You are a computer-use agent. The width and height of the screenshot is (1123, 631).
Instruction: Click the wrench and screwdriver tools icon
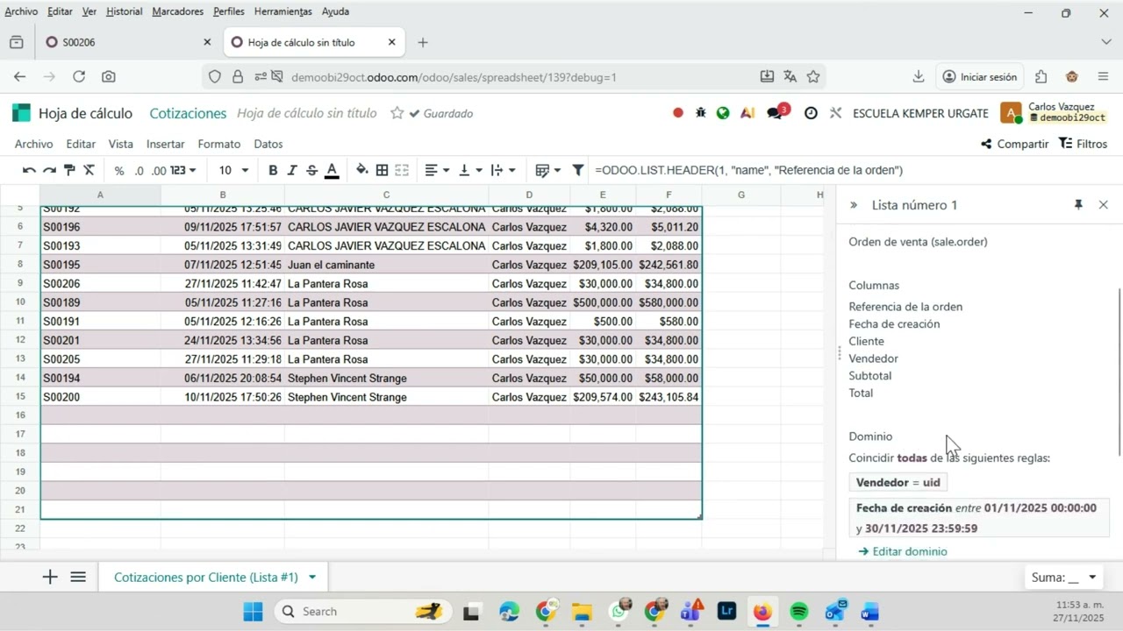(x=835, y=113)
